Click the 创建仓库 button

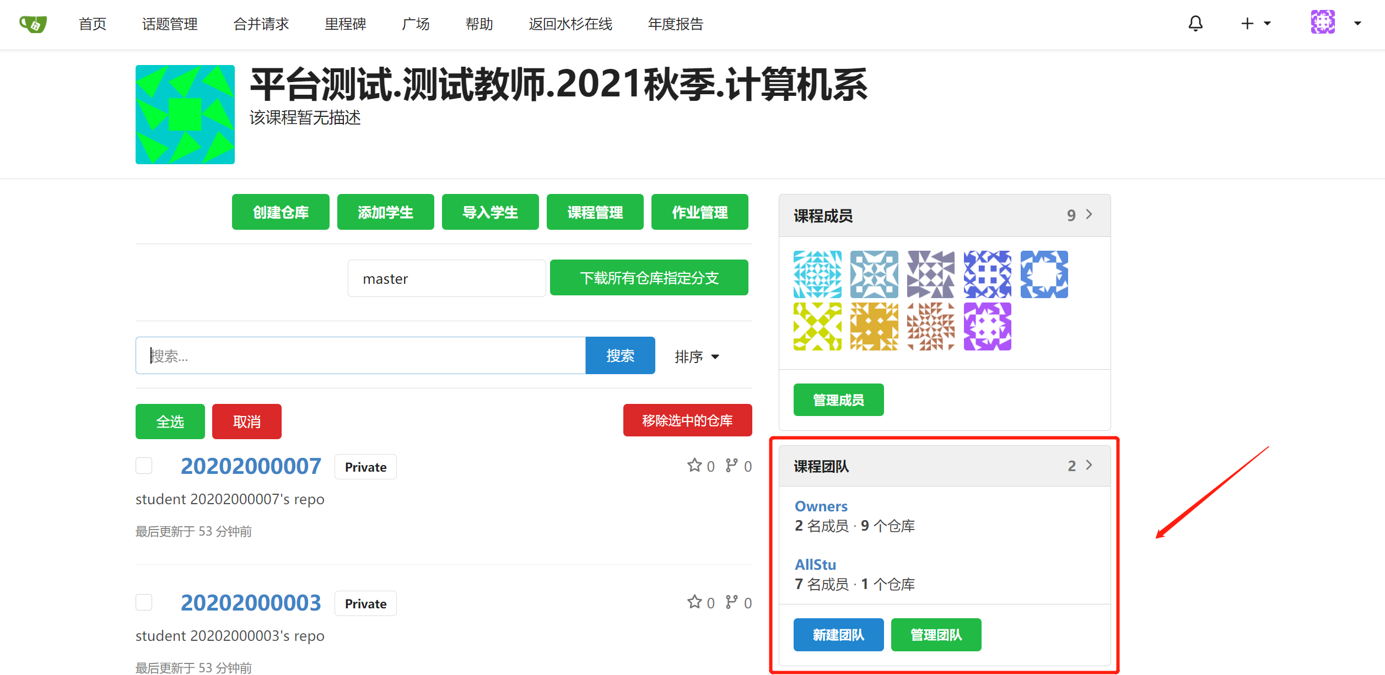pos(281,212)
